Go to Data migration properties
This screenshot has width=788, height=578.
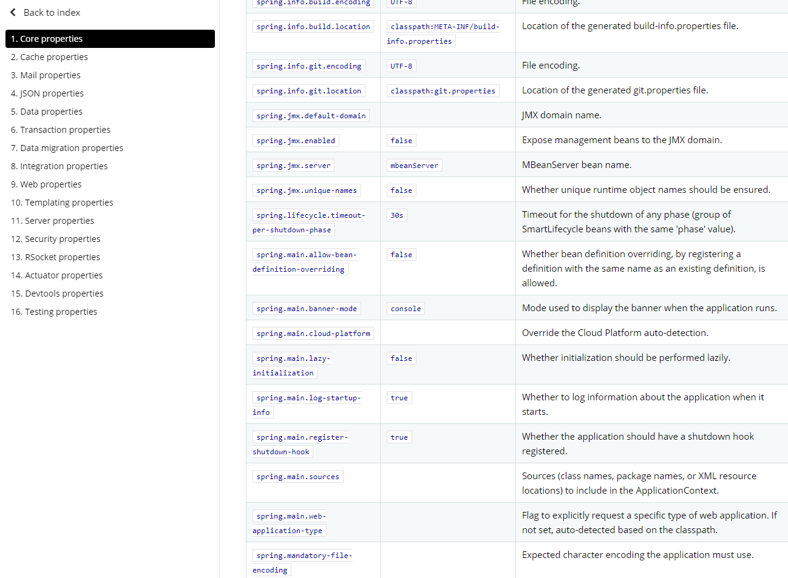coord(67,148)
